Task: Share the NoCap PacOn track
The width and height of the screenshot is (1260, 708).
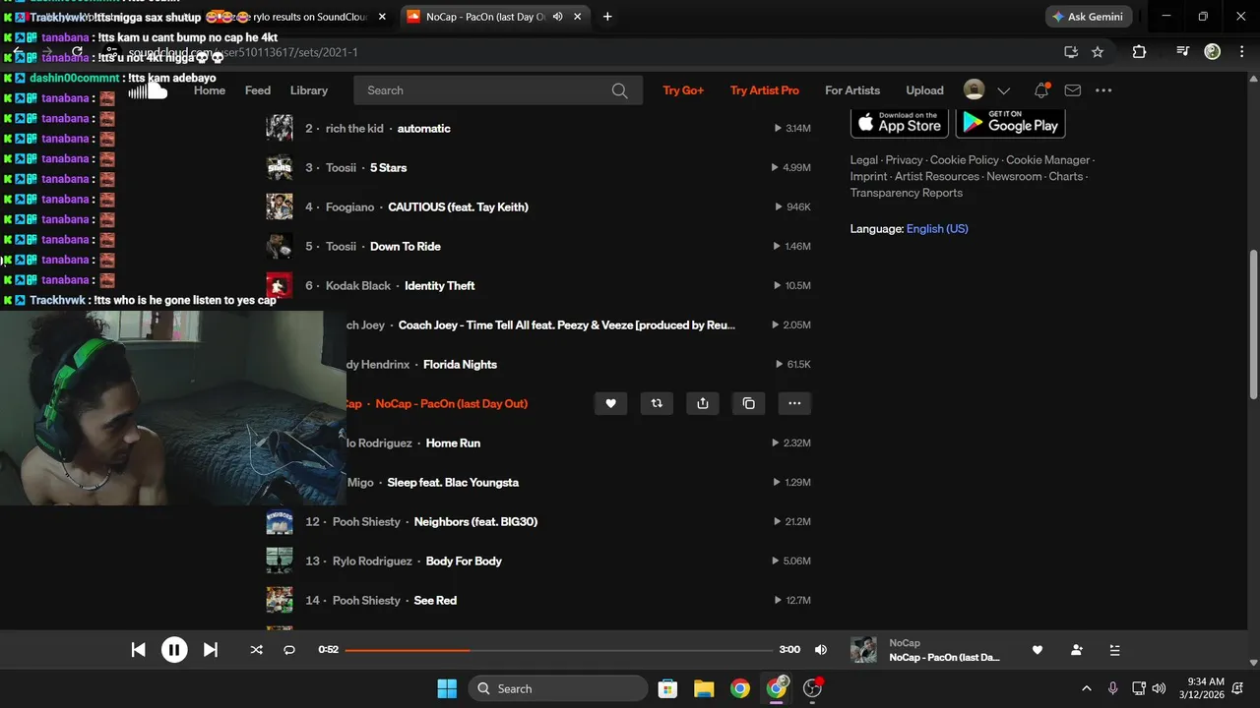Action: click(703, 403)
